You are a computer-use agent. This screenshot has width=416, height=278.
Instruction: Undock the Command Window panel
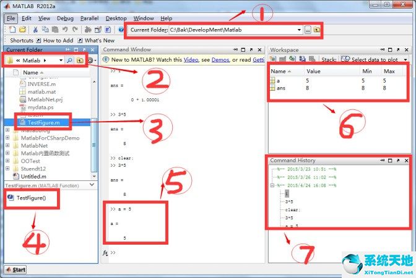pyautogui.click(x=251, y=49)
